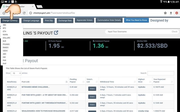Sort table by Pending Payout column

[77, 81]
